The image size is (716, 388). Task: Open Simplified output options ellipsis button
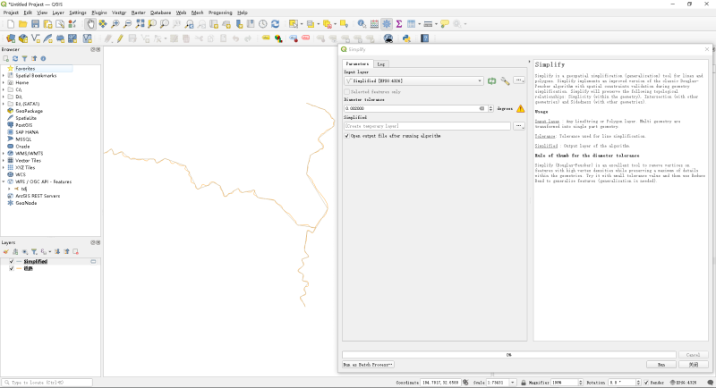click(x=519, y=126)
